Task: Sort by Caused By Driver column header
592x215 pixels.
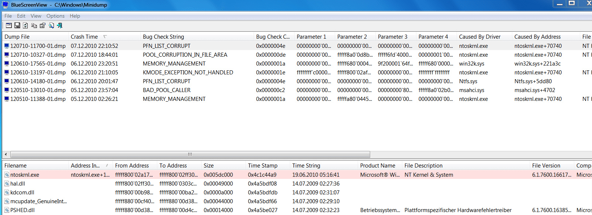Action: 485,37
